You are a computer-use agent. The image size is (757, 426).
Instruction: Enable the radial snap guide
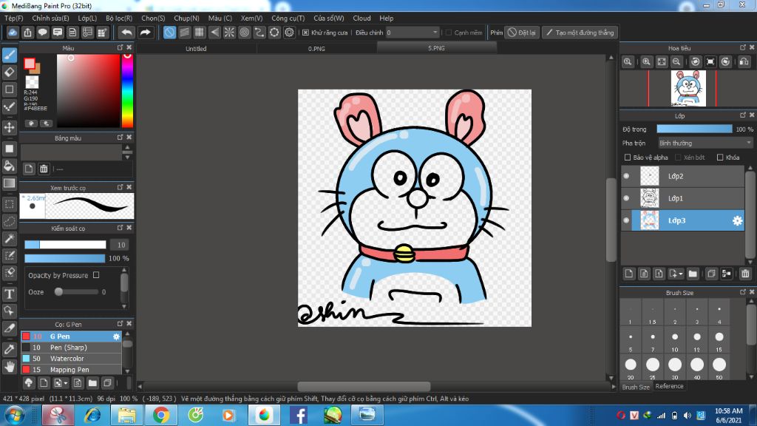click(229, 33)
